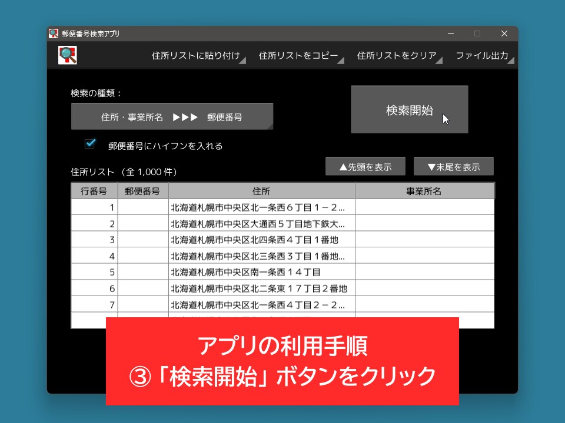Viewport: 565px width, 423px height.
Task: Close the 郵便番号検索アプリ window
Action: 504,33
